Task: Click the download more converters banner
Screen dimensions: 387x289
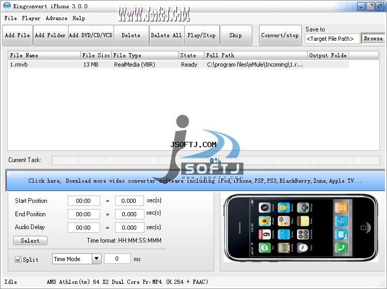Action: [195, 181]
